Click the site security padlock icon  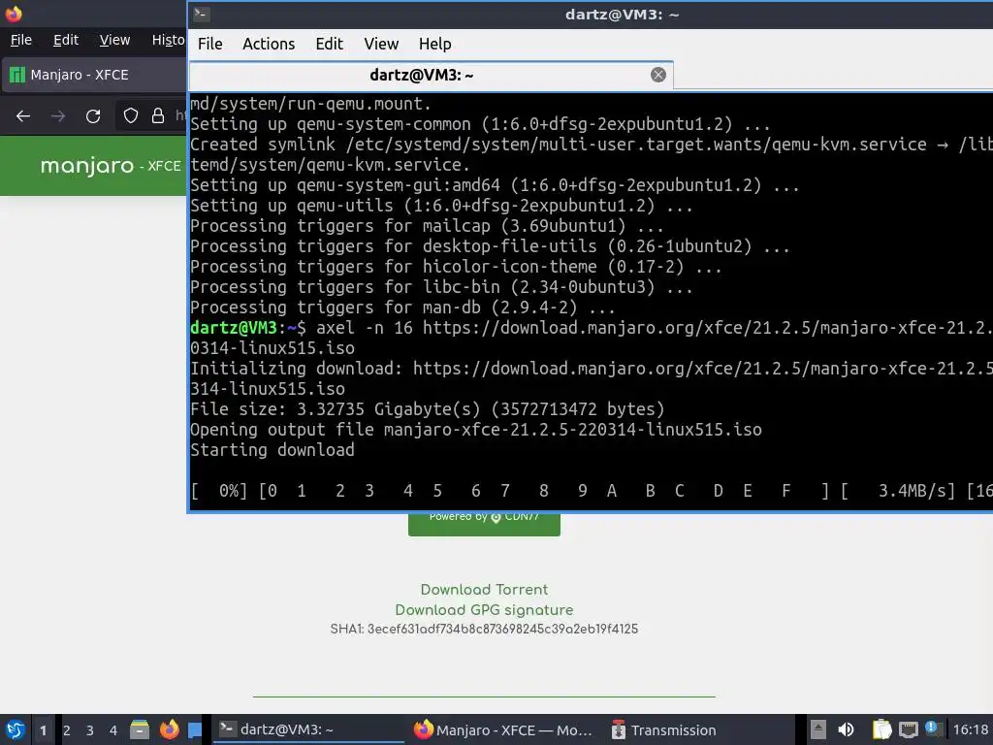coord(158,116)
